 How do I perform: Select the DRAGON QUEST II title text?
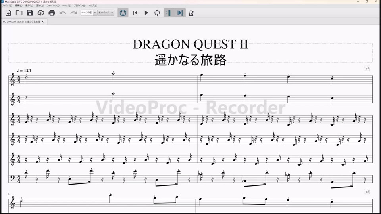tap(190, 44)
